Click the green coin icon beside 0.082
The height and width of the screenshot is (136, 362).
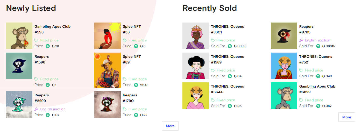(x=318, y=106)
